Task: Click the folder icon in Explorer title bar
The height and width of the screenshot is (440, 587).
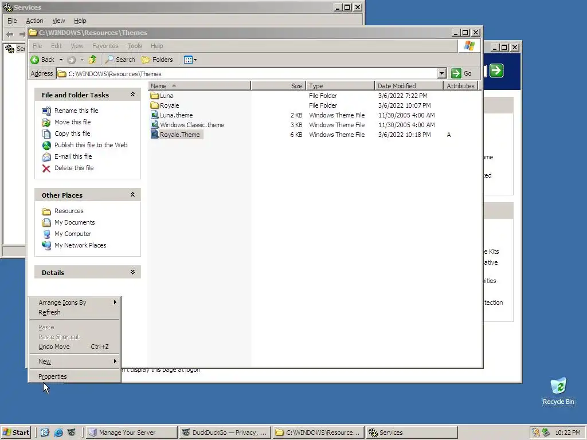Action: coord(33,33)
